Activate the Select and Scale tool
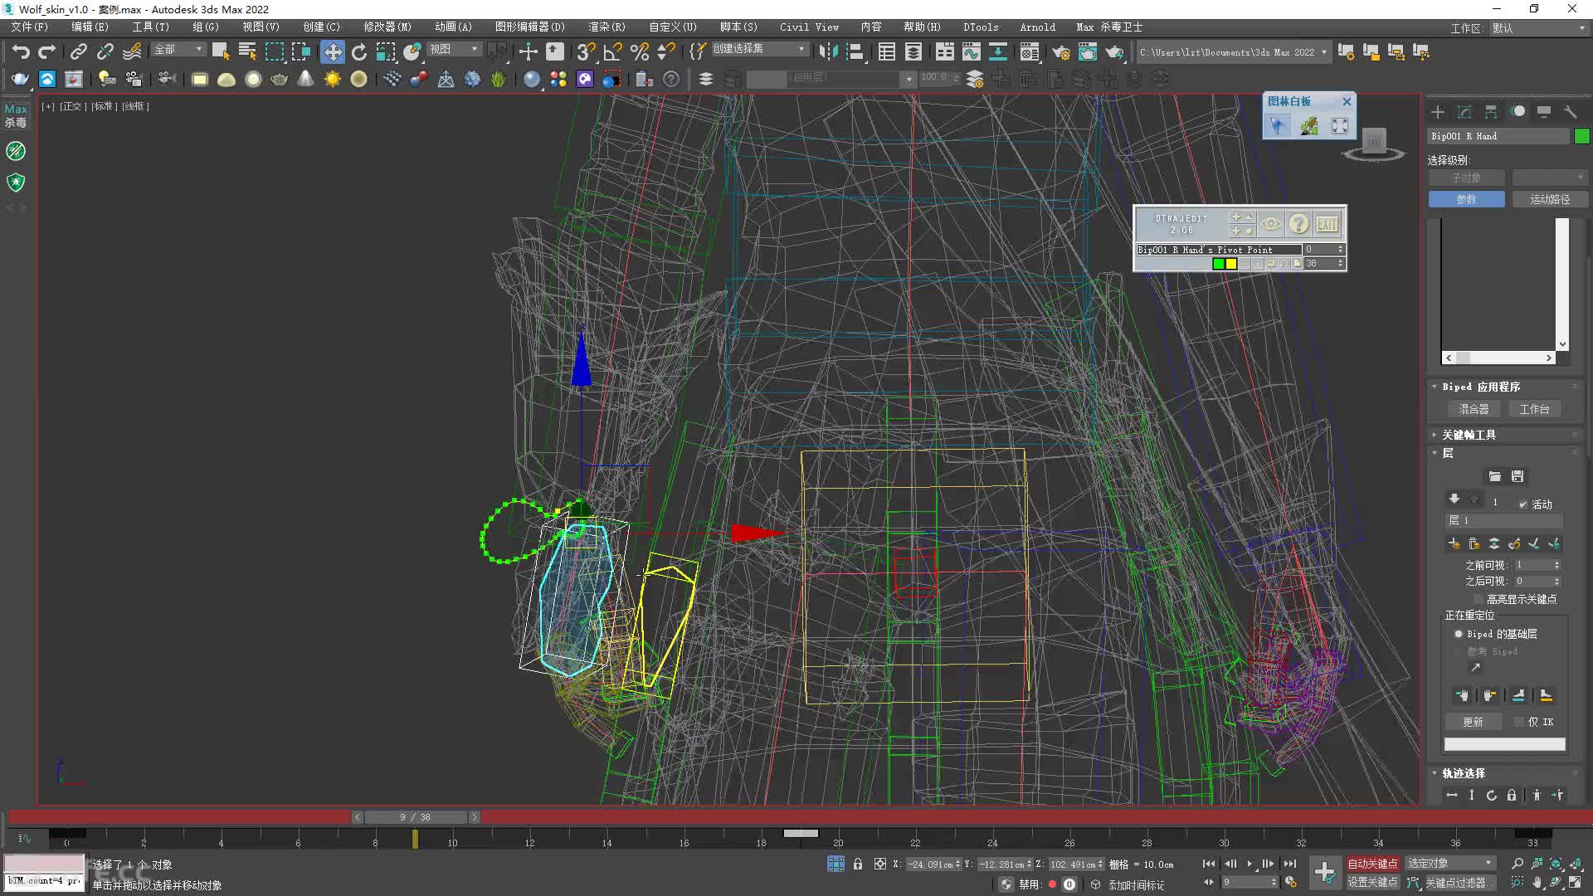This screenshot has height=896, width=1593. (386, 51)
